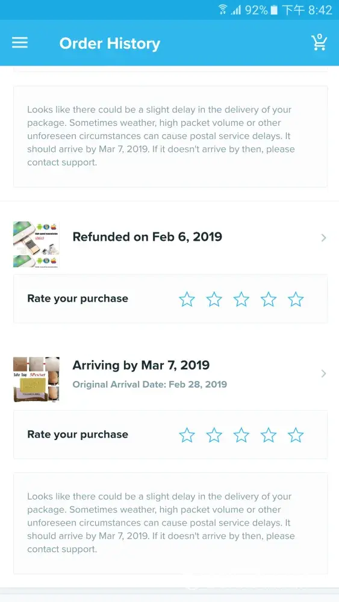The width and height of the screenshot is (339, 602).
Task: Rate refunded order one star
Action: click(187, 299)
